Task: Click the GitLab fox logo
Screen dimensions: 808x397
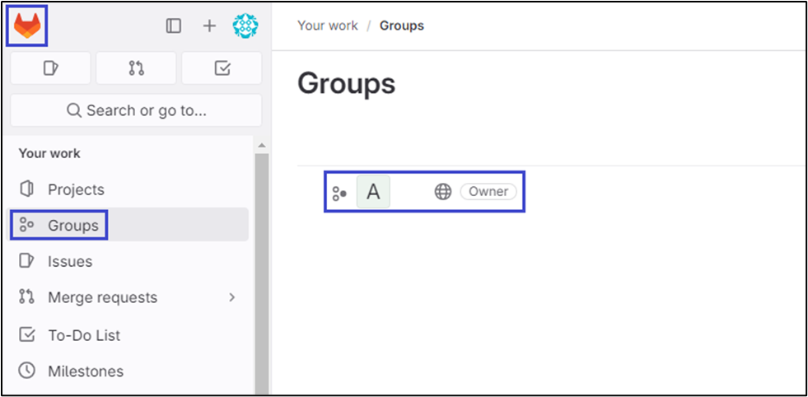Action: pyautogui.click(x=28, y=26)
